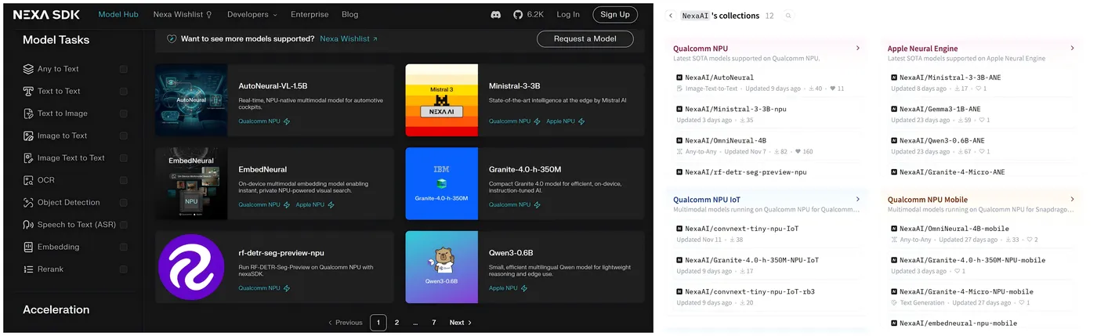Open the Model Hub tab
Screen dimensions: 1097x336
[x=119, y=14]
